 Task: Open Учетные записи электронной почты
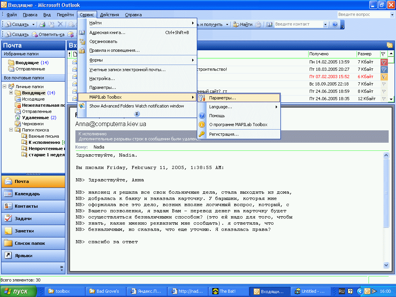137,70
